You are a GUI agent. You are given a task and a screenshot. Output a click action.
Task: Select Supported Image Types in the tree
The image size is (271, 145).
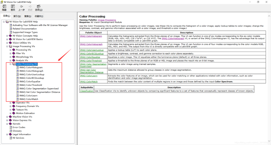click(x=25, y=32)
